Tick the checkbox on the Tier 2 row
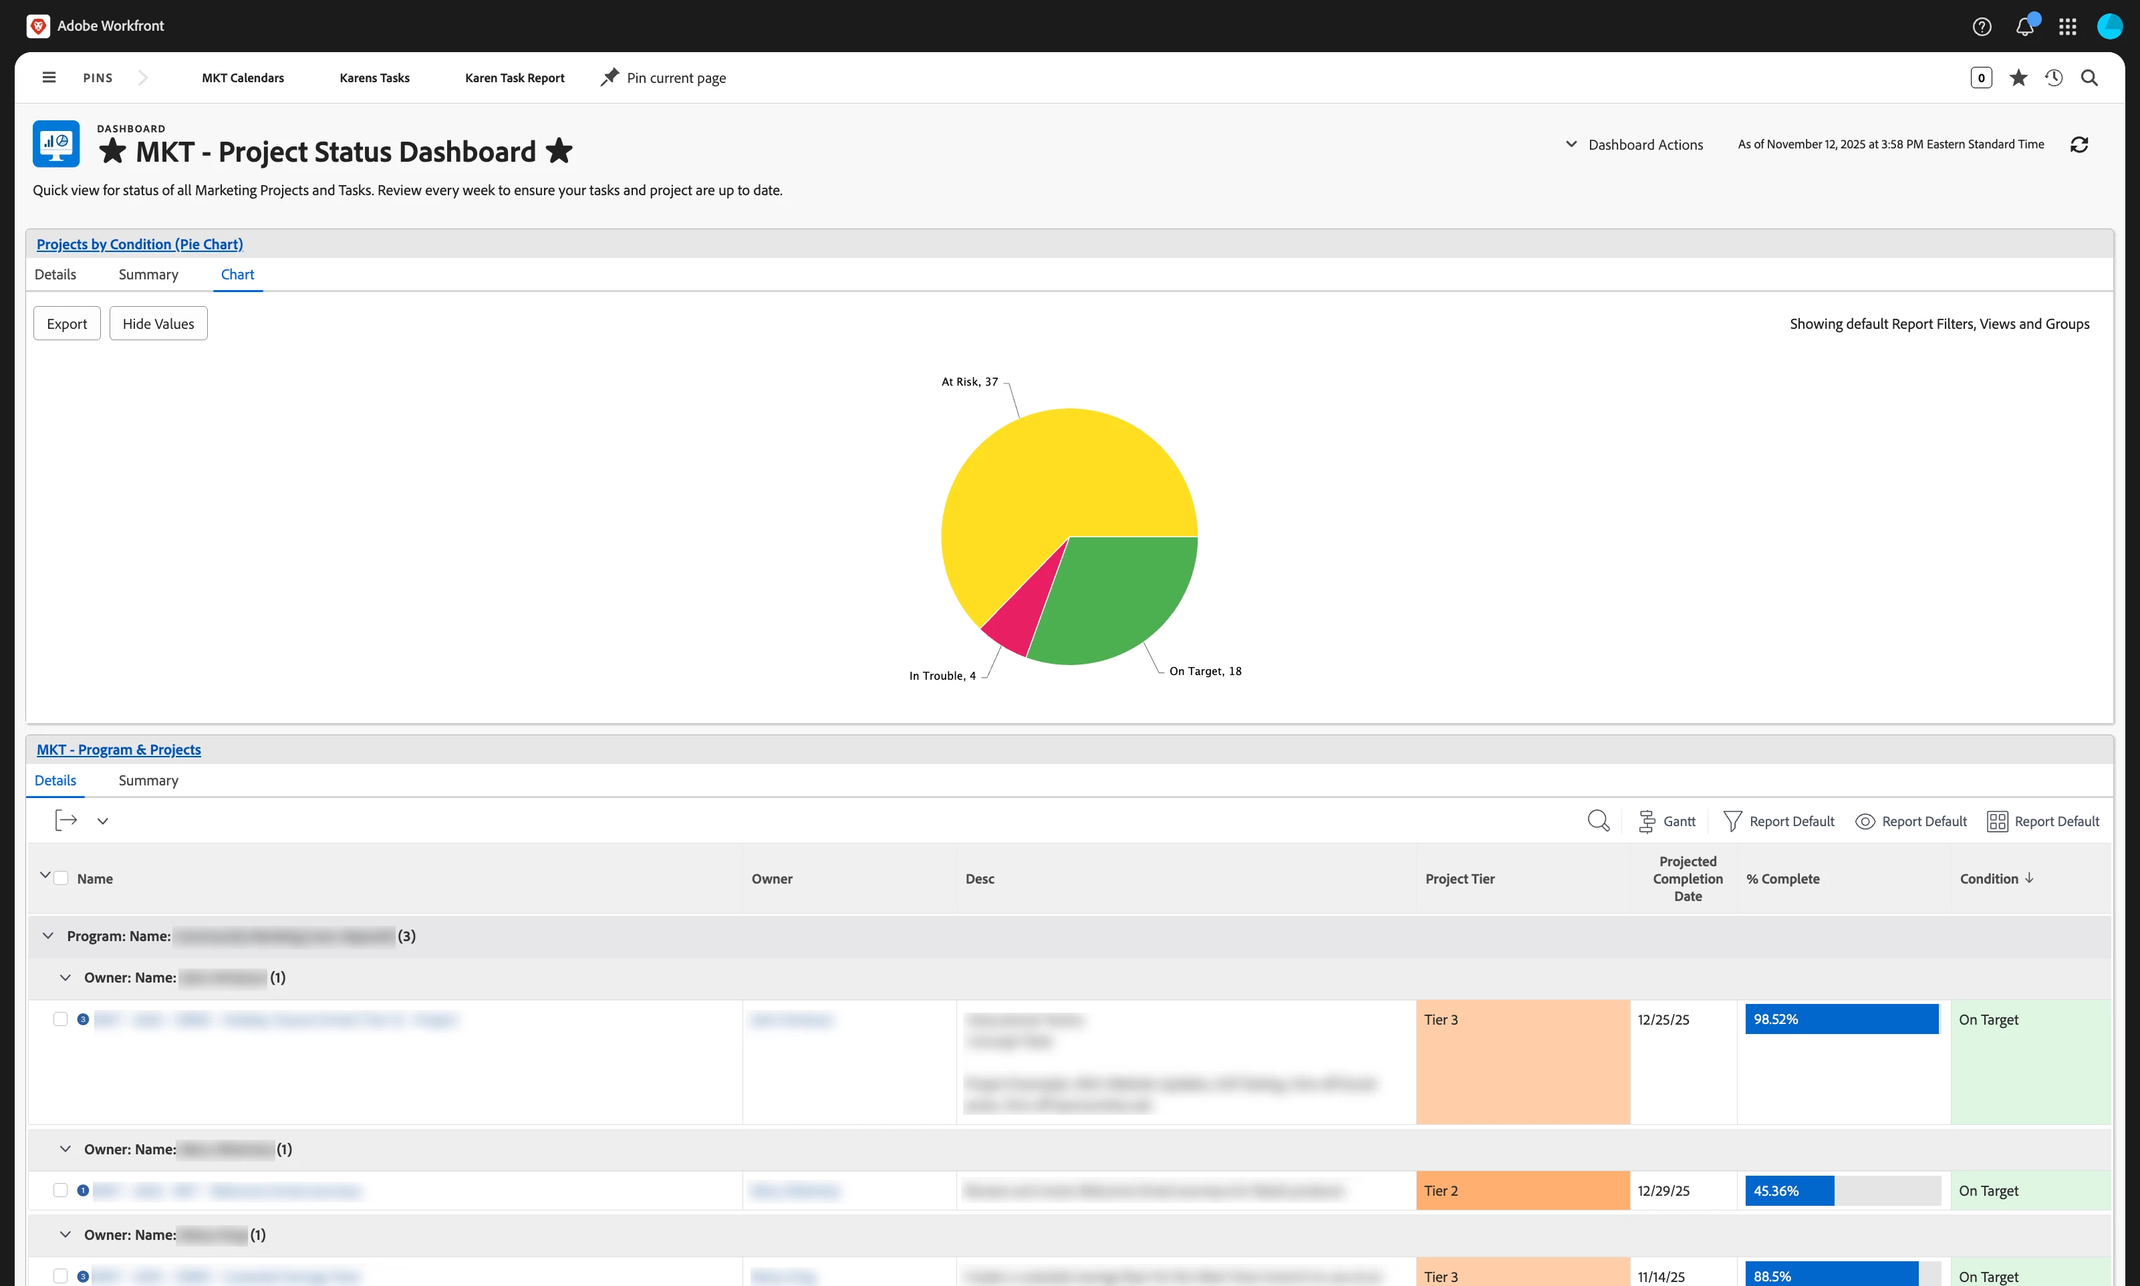Screen dimensions: 2140x1286 [x=59, y=1190]
